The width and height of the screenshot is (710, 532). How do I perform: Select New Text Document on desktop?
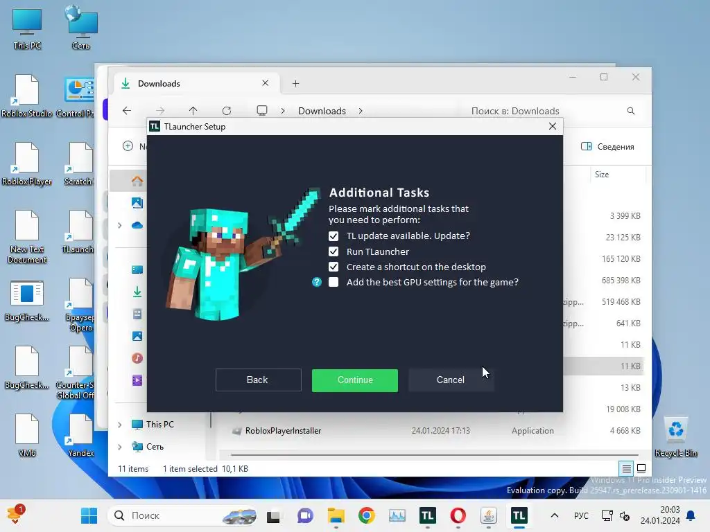pyautogui.click(x=27, y=237)
